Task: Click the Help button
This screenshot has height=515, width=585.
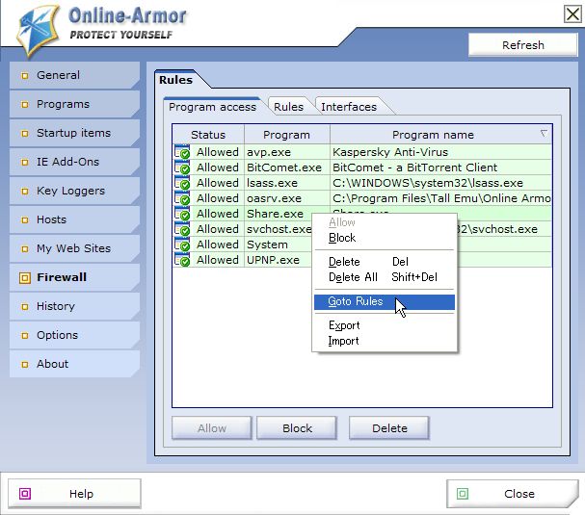Action: point(74,494)
